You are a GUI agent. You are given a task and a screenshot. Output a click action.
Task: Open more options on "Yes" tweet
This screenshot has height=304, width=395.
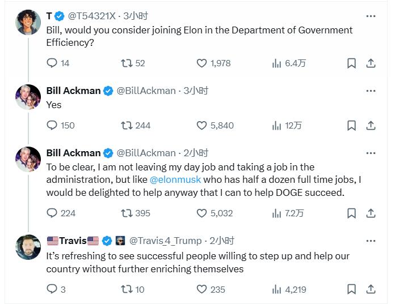[x=371, y=91]
